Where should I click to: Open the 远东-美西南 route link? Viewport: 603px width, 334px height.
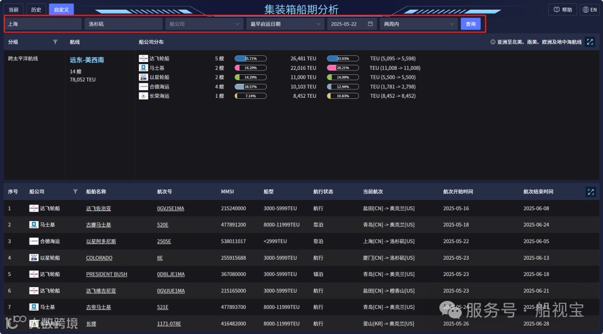[87, 60]
